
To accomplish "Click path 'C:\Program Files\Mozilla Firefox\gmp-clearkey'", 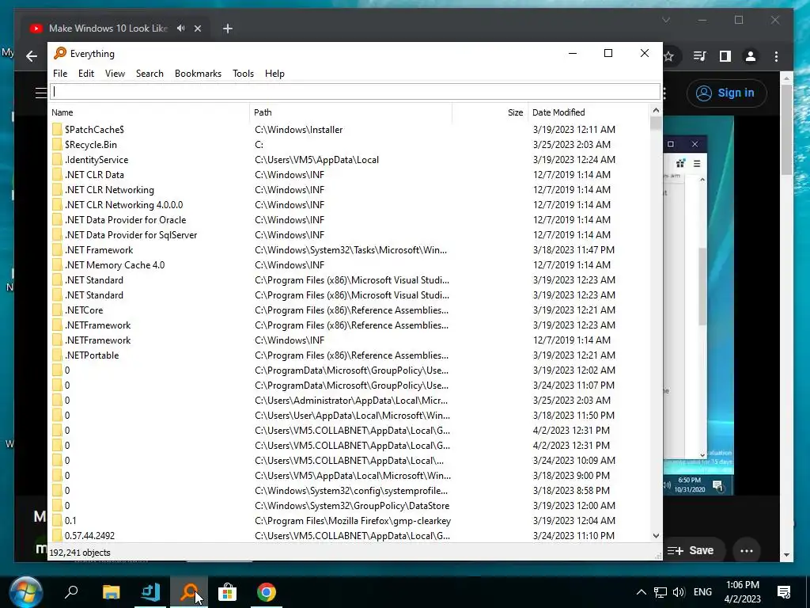I will tap(353, 521).
